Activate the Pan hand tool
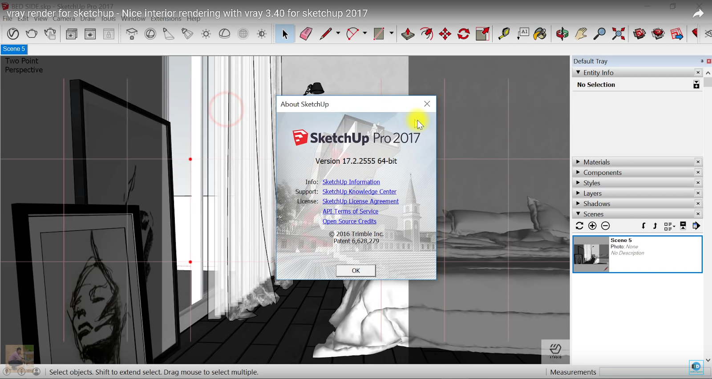Viewport: 712px width, 379px height. coord(581,34)
